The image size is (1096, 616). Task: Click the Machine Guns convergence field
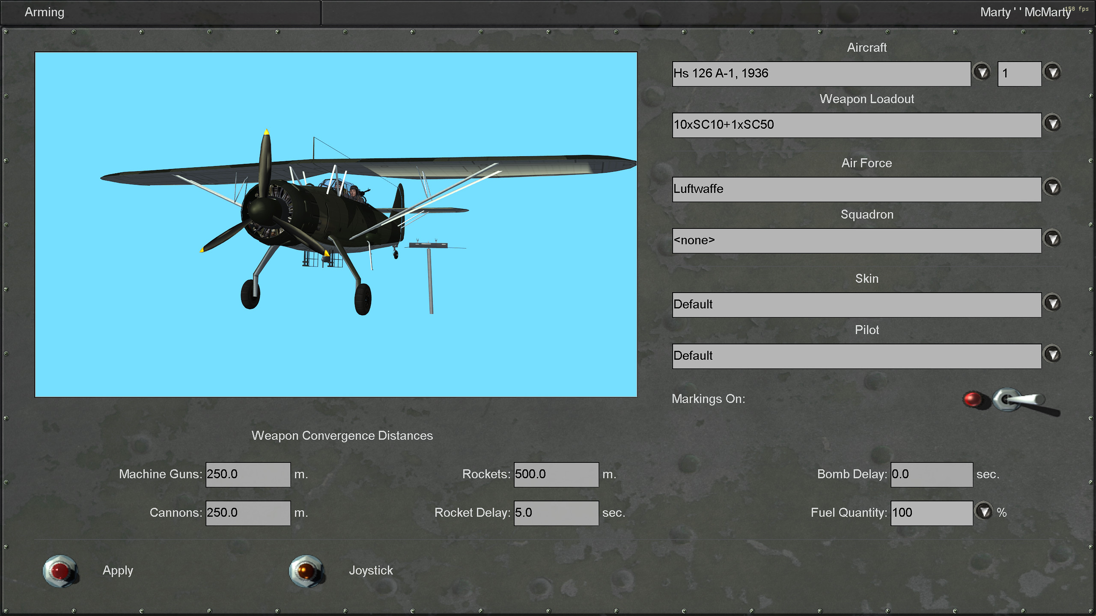[x=248, y=474]
